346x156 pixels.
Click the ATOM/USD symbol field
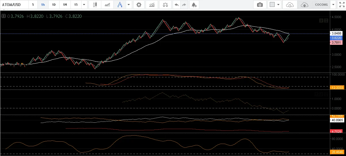point(14,5)
